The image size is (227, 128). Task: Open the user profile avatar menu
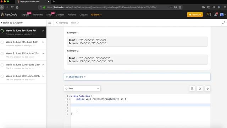[223, 15]
